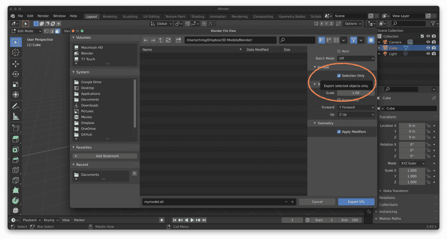Open the Edit Mode selector
The height and width of the screenshot is (239, 447).
tap(26, 31)
